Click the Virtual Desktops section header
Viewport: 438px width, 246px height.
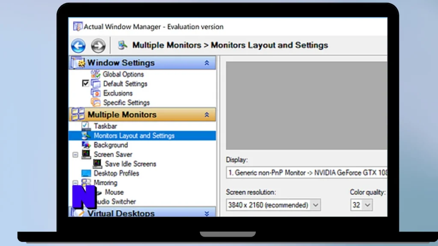tap(142, 212)
